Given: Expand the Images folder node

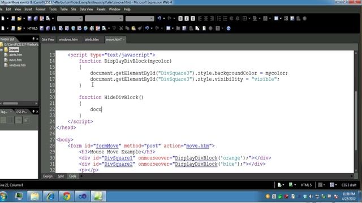Looking at the screenshot, I should point(2,50).
